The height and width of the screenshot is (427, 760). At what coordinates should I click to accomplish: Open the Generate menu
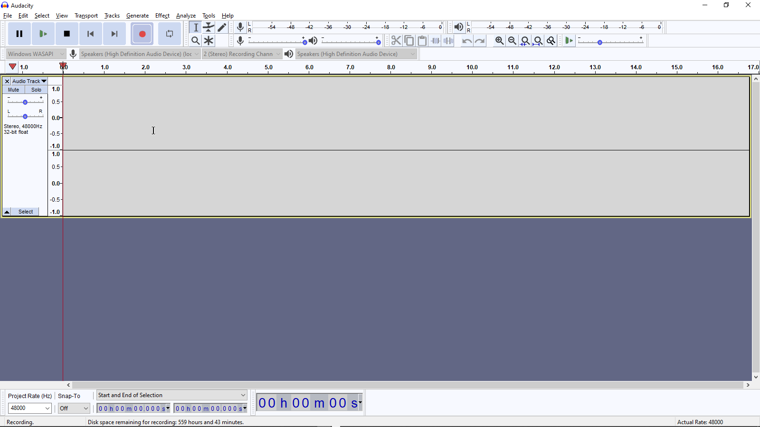(137, 16)
